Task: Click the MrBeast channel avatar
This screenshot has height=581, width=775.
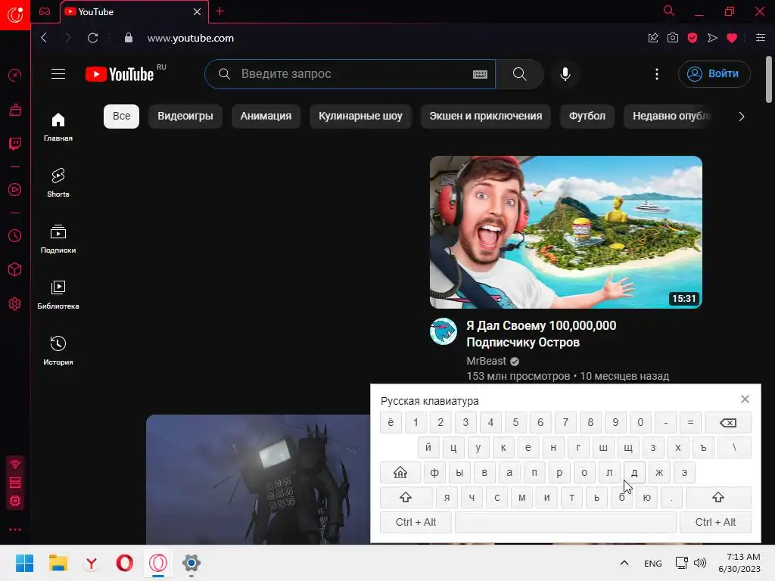Action: pyautogui.click(x=444, y=331)
